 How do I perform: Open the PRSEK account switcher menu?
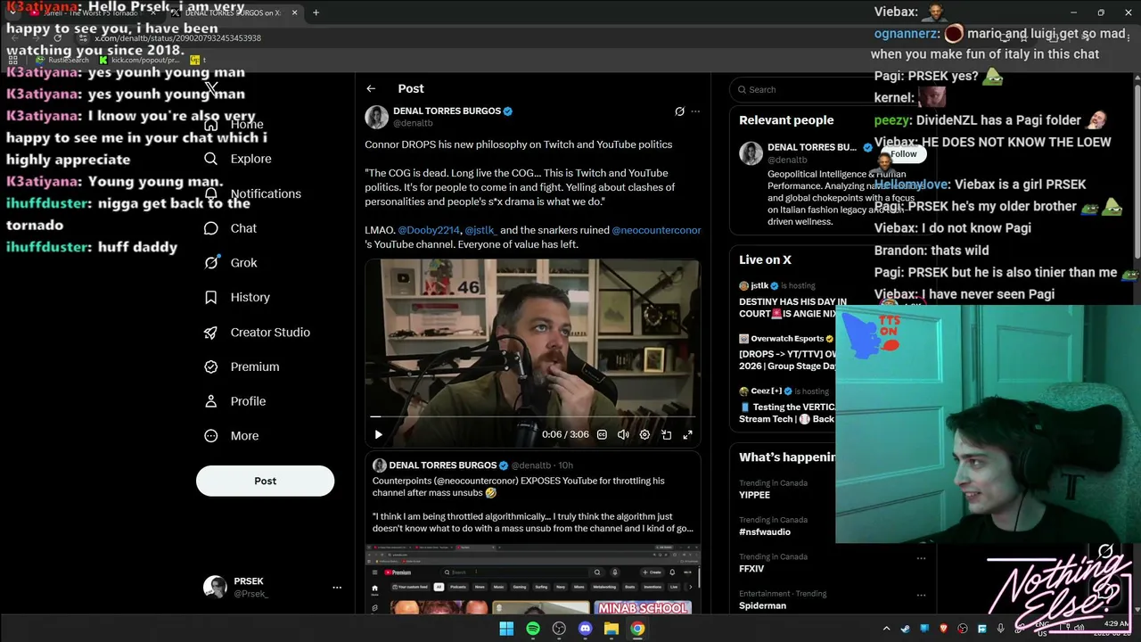[x=337, y=588]
